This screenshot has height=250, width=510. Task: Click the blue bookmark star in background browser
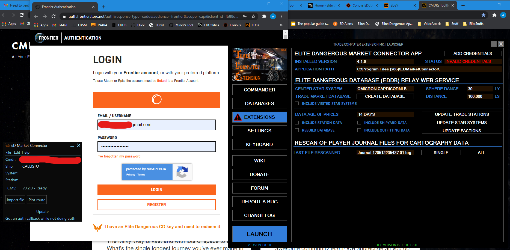click(x=484, y=15)
